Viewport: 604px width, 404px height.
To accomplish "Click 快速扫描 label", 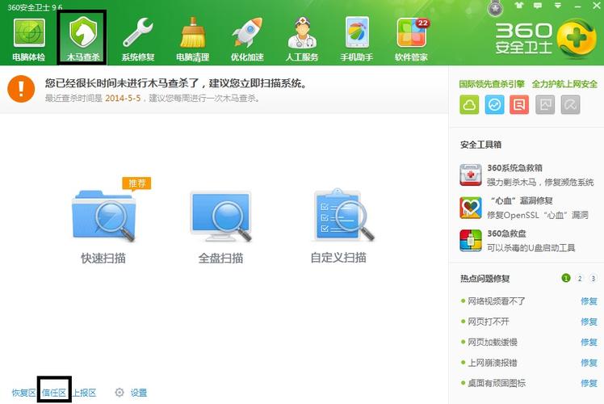I will point(103,258).
